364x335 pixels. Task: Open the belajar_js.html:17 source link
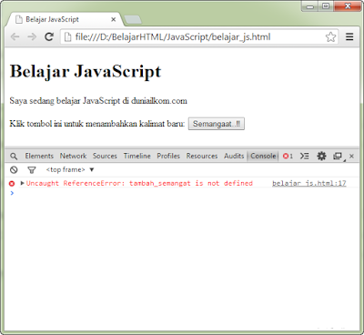(x=309, y=183)
